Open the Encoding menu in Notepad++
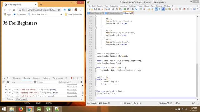Screen dimensions: 200x112 114,6
